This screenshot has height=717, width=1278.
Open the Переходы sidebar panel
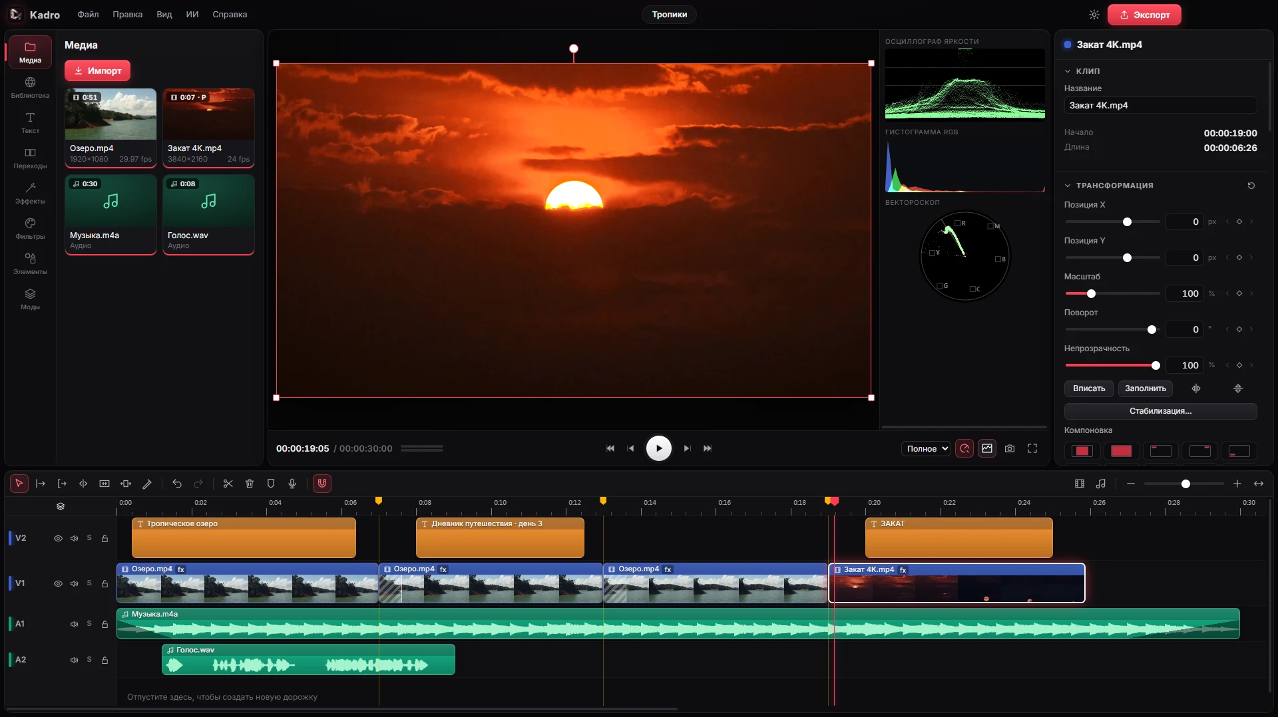coord(30,158)
